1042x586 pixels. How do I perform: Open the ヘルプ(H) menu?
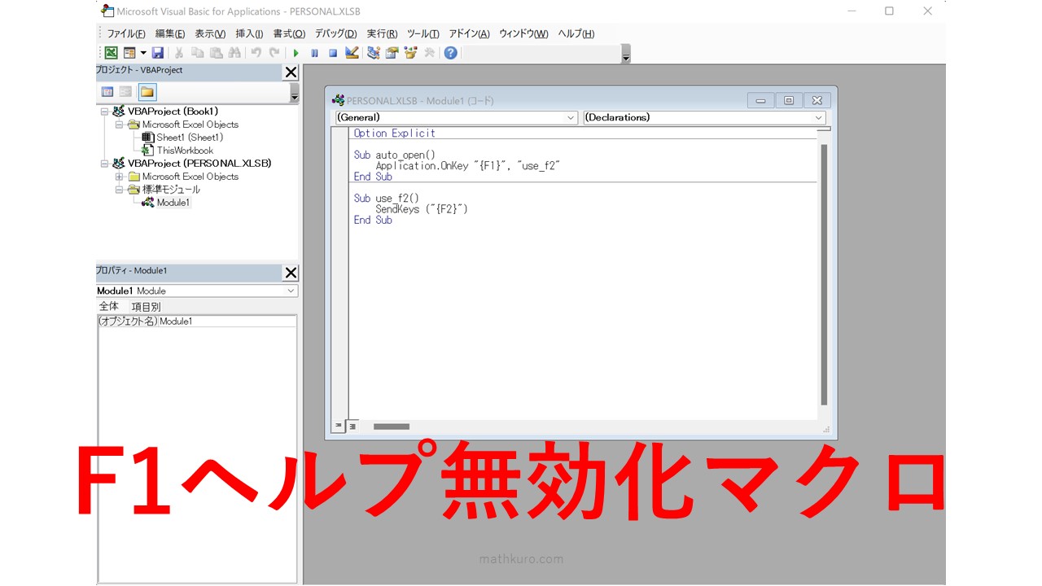(576, 33)
